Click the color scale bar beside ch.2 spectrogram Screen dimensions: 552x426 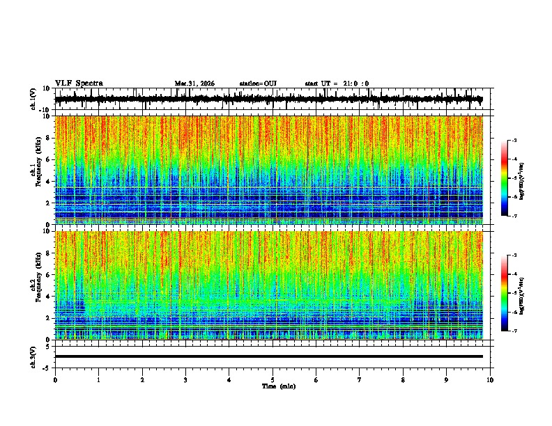pyautogui.click(x=504, y=293)
